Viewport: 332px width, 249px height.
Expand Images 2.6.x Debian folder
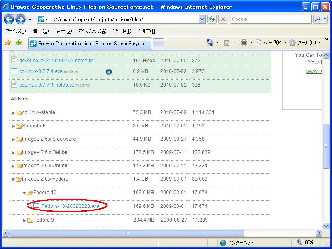(13, 153)
